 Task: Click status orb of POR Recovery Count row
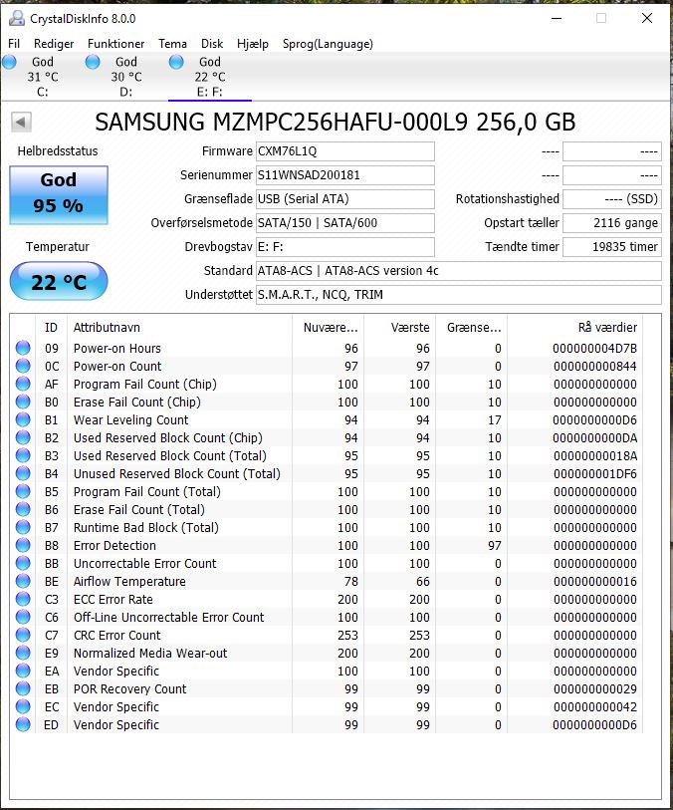click(x=23, y=688)
